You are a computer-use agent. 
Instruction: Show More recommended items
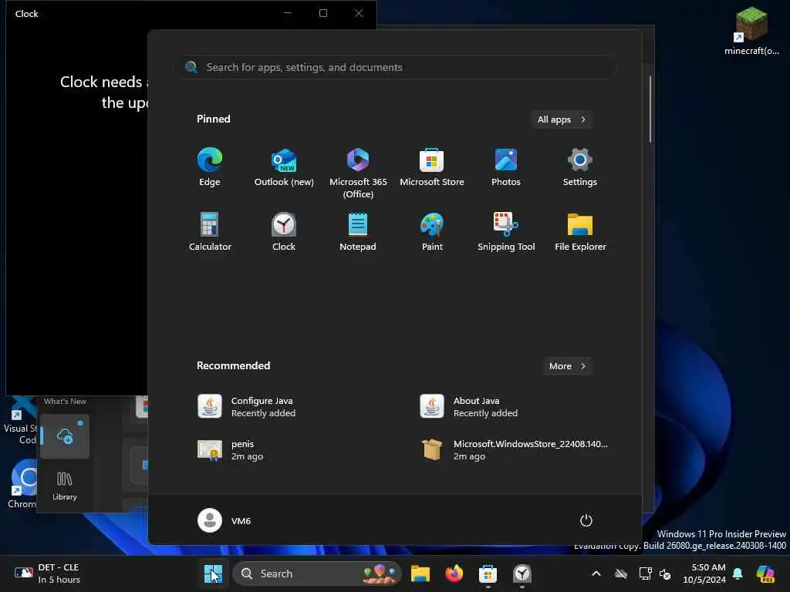coord(567,366)
